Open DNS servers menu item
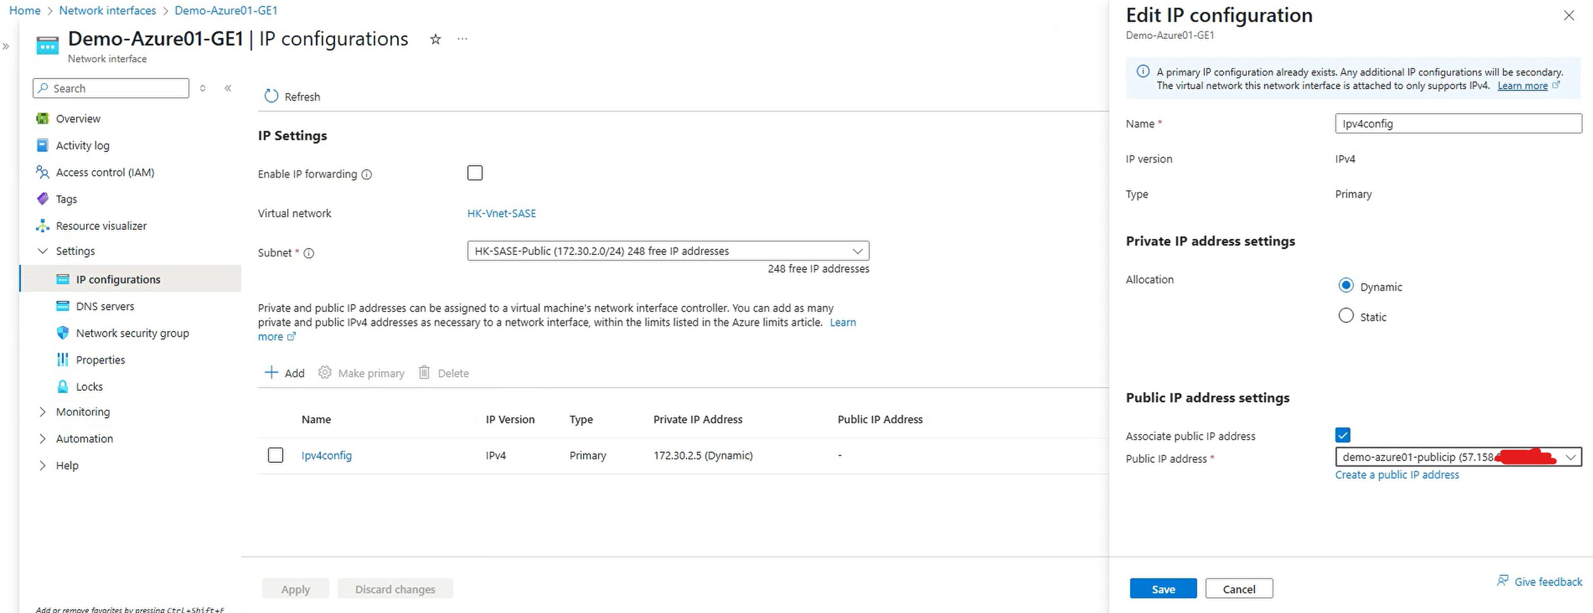The height and width of the screenshot is (613, 1593). point(105,306)
